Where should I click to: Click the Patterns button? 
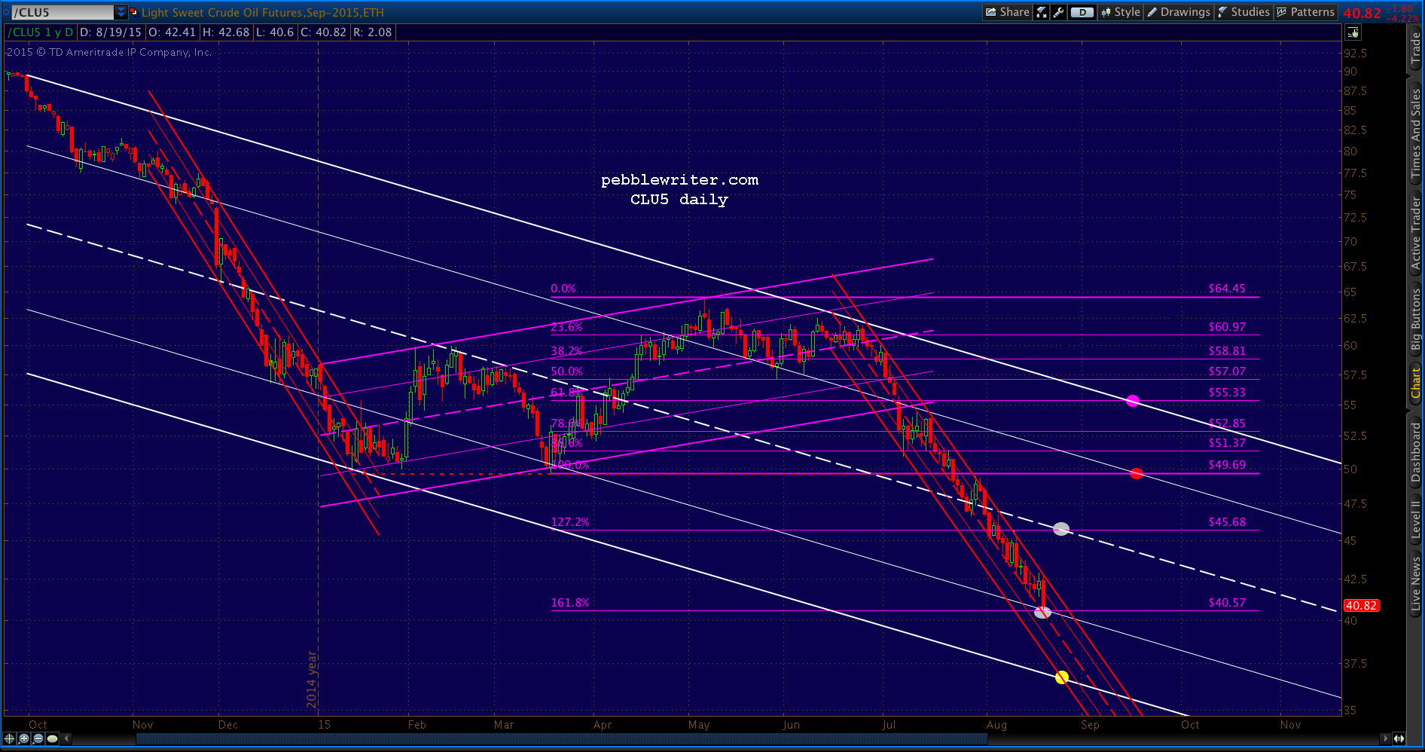pyautogui.click(x=1305, y=12)
